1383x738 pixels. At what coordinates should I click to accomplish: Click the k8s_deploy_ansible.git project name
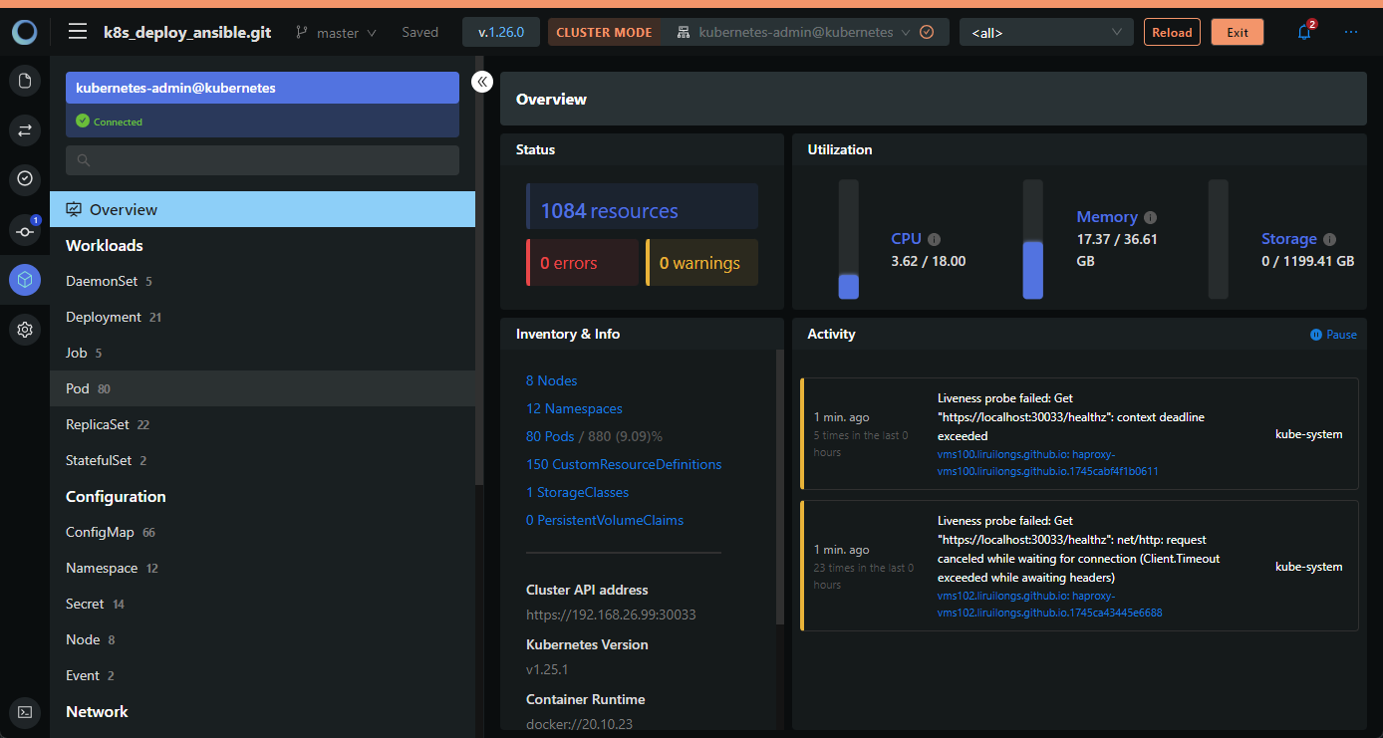point(187,32)
